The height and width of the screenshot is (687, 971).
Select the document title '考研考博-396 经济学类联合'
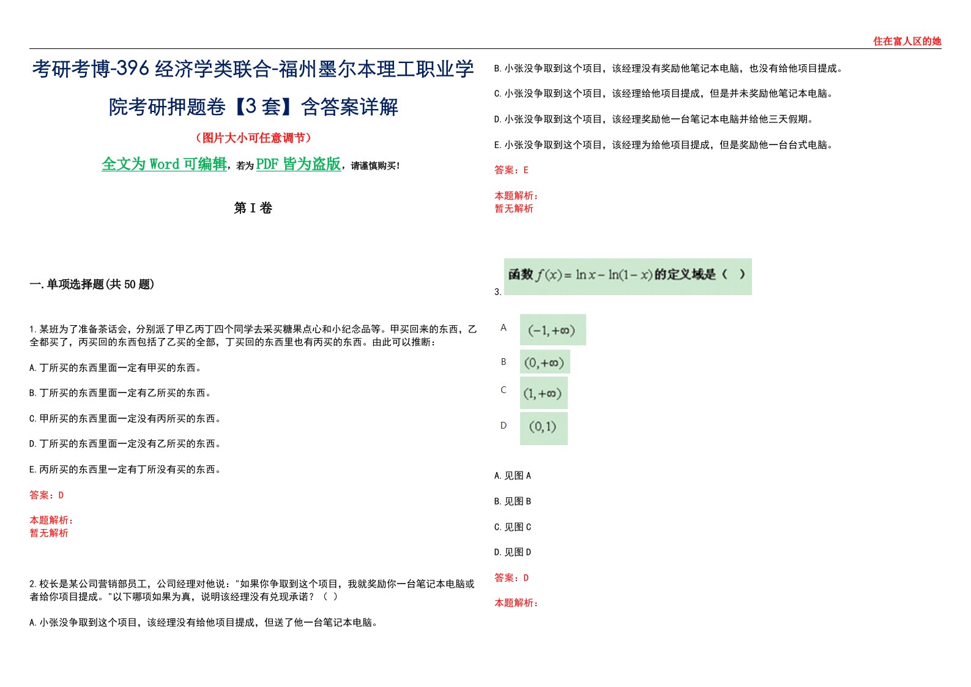(x=152, y=69)
